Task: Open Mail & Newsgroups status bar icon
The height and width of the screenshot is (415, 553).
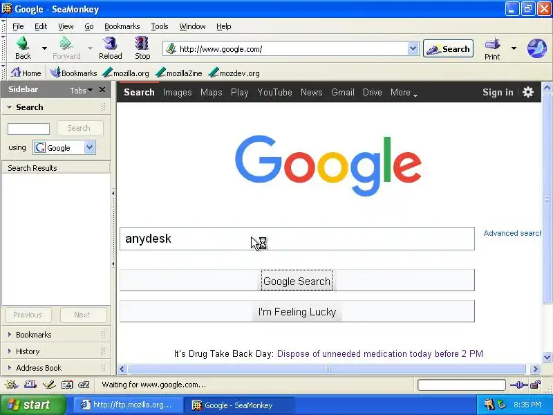Action: tap(30, 385)
